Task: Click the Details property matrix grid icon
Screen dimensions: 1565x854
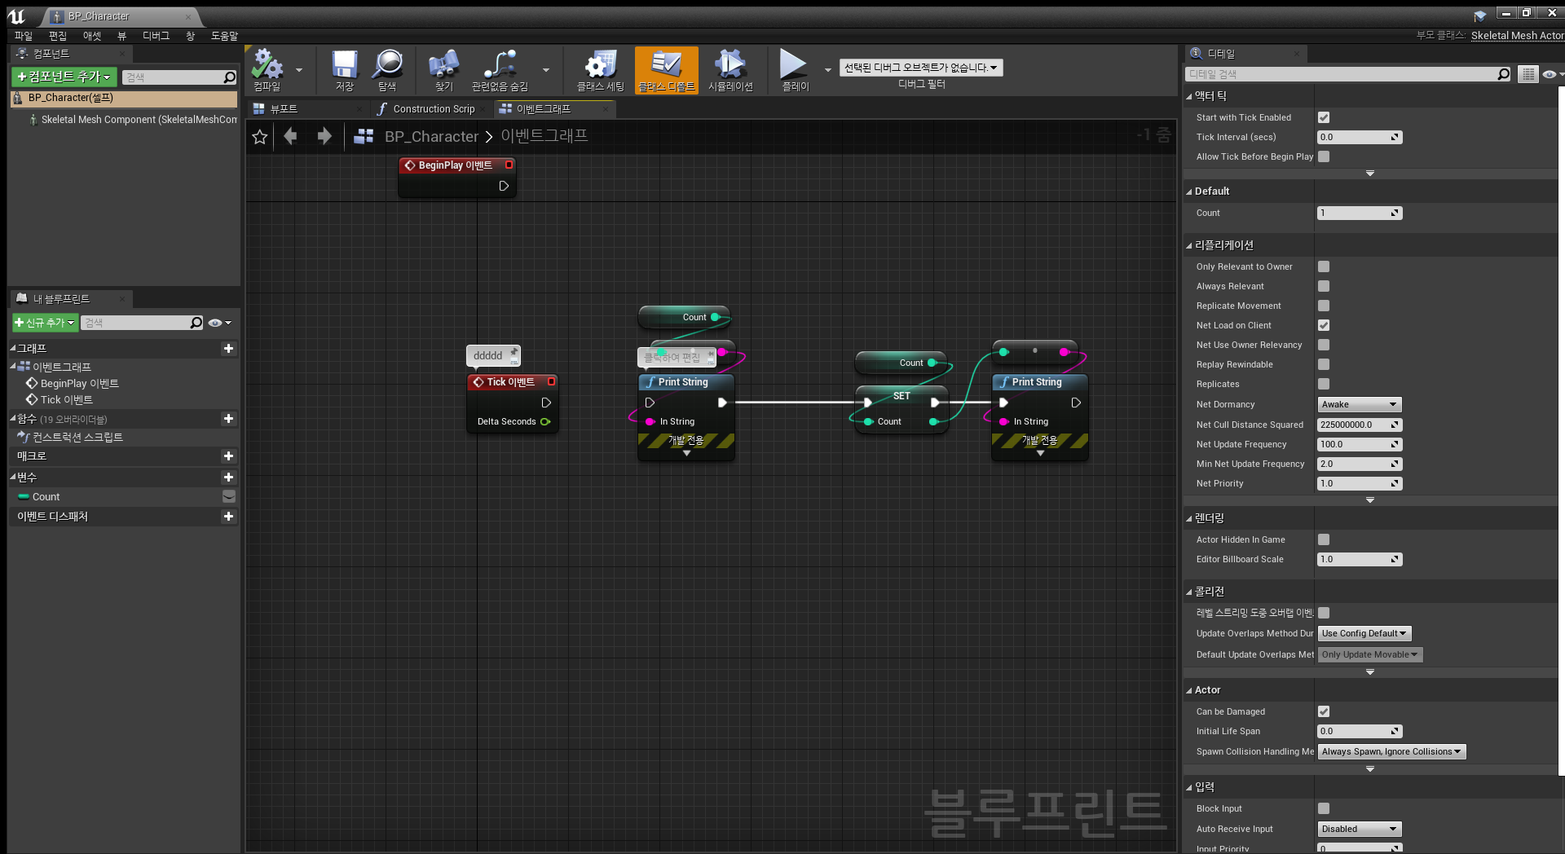Action: click(x=1528, y=74)
